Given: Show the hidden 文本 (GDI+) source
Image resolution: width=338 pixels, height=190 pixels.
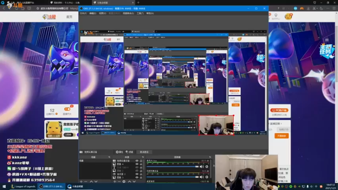Looking at the screenshot, I should tap(137, 167).
